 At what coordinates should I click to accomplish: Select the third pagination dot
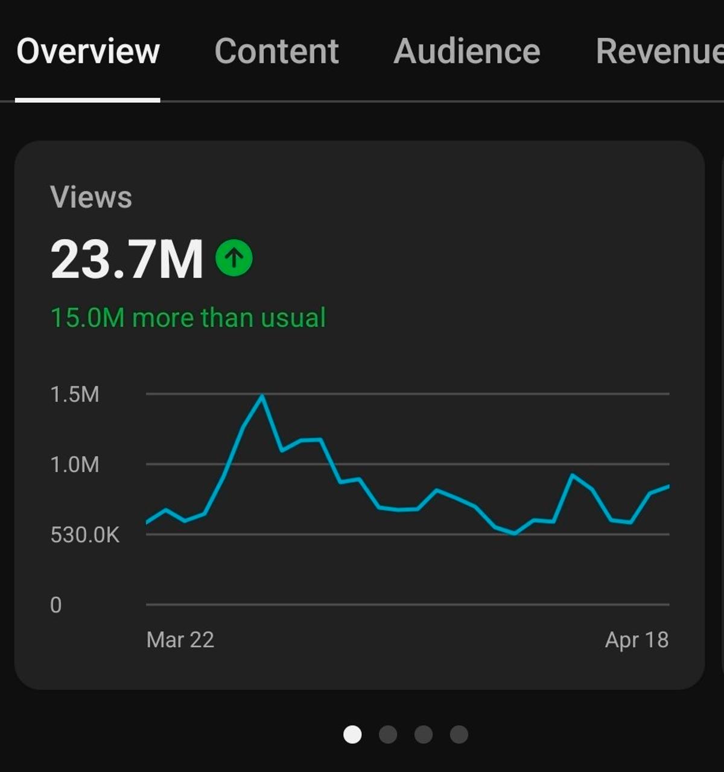click(x=424, y=735)
